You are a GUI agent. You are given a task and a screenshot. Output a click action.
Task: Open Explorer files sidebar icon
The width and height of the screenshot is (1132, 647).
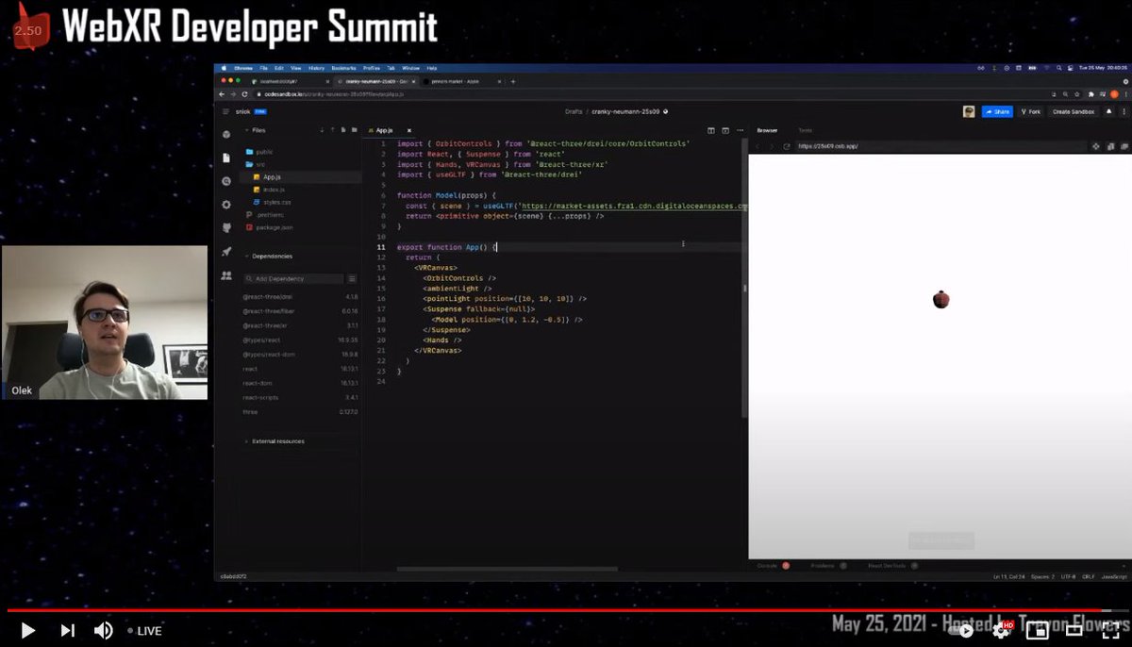pyautogui.click(x=226, y=158)
